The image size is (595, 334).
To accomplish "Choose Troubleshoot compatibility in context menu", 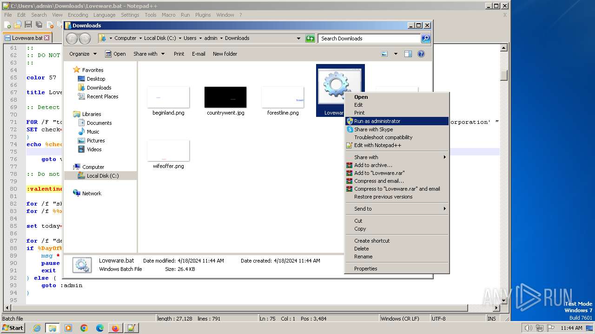I will coord(397,137).
